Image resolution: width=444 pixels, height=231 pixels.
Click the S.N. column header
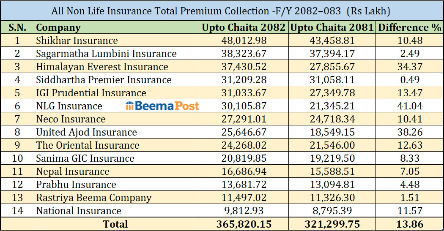click(17, 28)
